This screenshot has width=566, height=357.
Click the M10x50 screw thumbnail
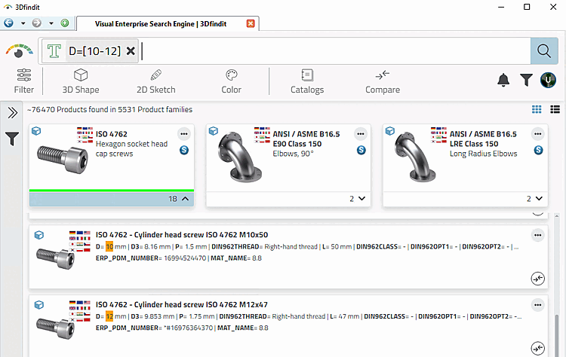(x=56, y=258)
